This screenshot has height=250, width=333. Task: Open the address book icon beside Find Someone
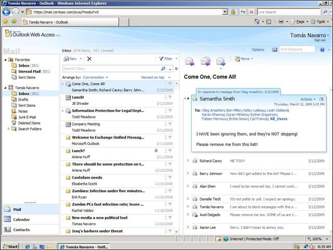click(x=275, y=49)
